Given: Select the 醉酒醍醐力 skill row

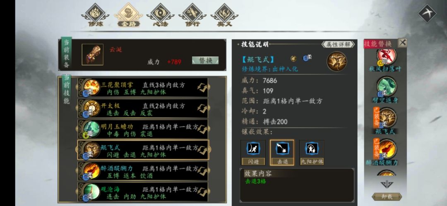Looking at the screenshot, I should click(x=143, y=171).
